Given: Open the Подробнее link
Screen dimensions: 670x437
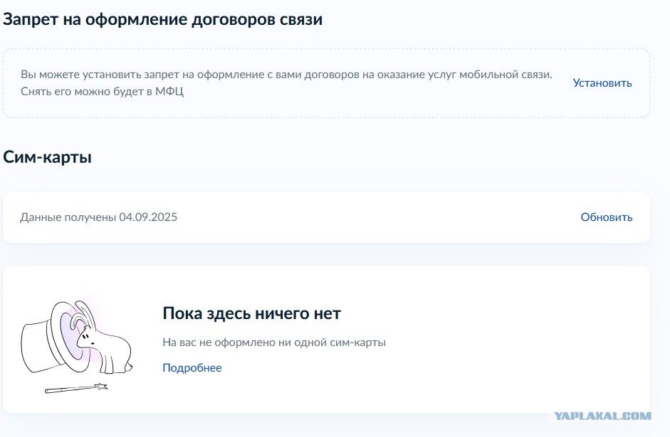Looking at the screenshot, I should (192, 367).
